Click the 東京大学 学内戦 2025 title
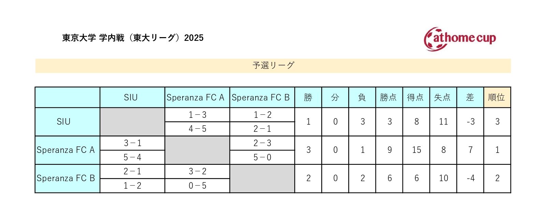This screenshot has width=533, height=206. 133,38
